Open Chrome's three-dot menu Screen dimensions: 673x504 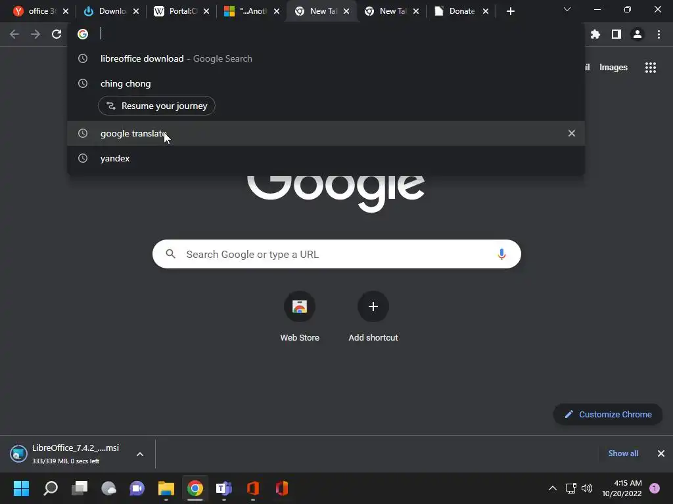659,34
